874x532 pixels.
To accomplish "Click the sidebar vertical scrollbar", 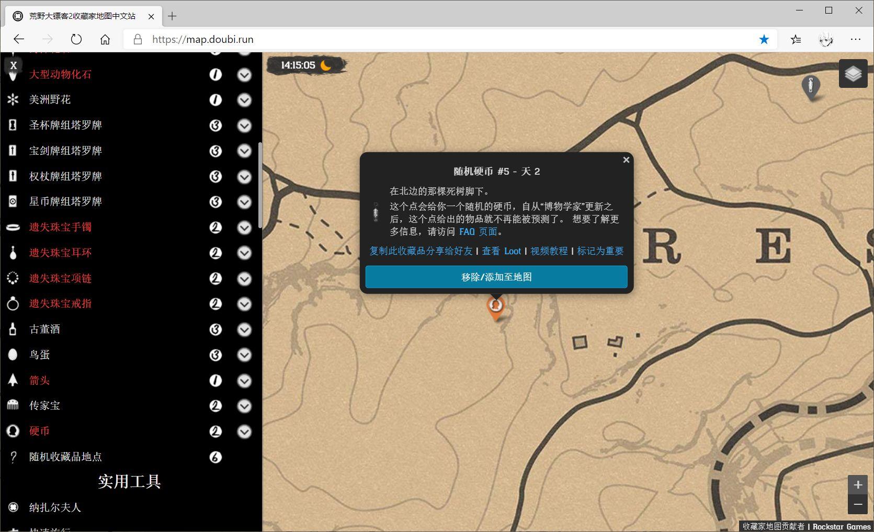I will [x=260, y=185].
